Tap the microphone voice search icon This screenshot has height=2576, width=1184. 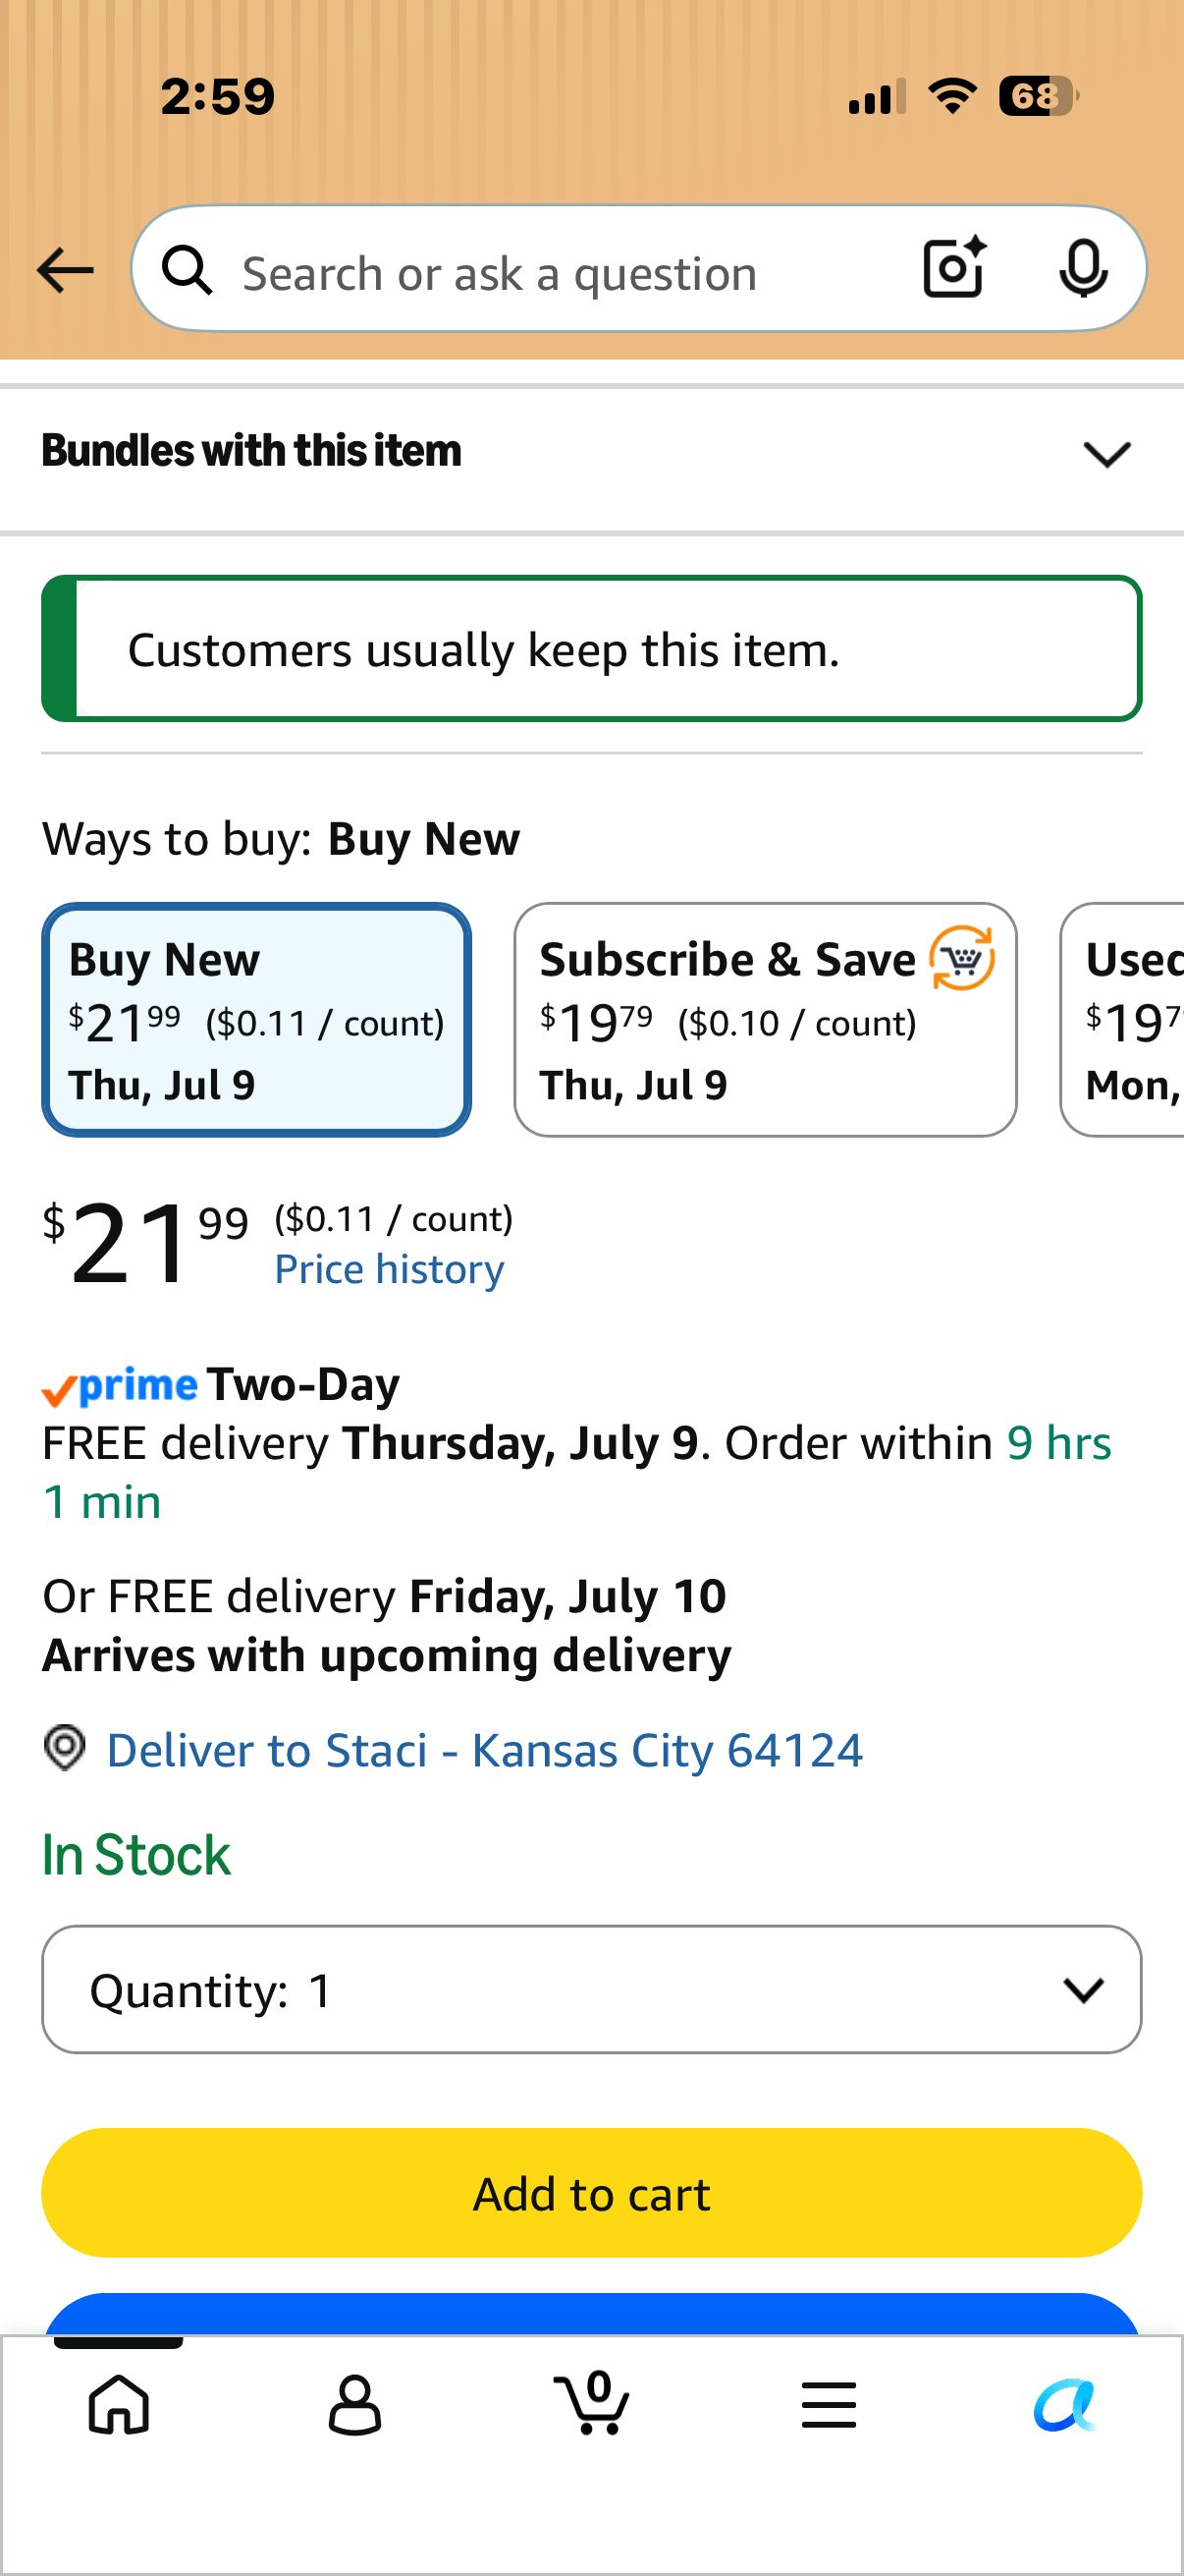tap(1083, 269)
